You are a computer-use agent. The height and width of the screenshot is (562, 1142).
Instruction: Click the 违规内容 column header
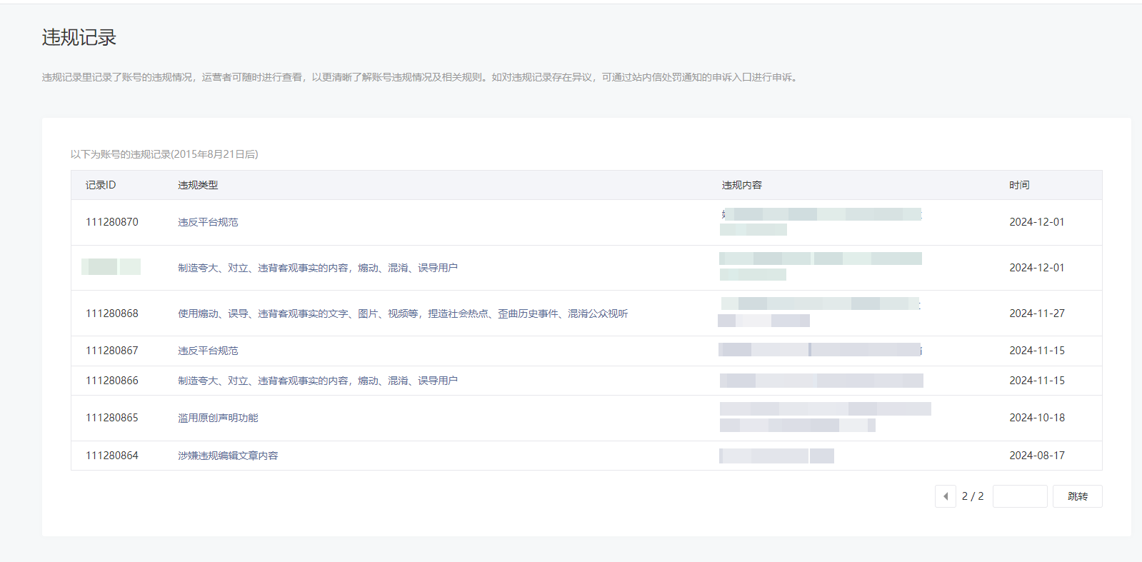pos(741,185)
